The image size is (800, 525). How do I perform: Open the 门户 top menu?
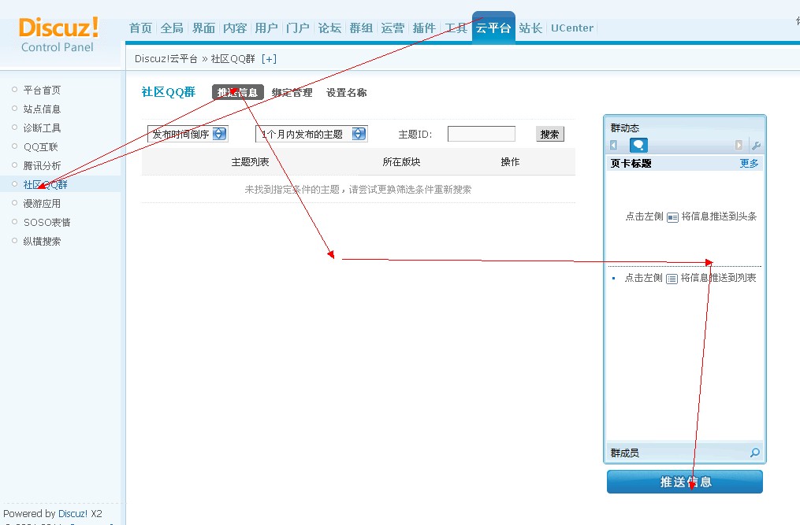coord(298,28)
